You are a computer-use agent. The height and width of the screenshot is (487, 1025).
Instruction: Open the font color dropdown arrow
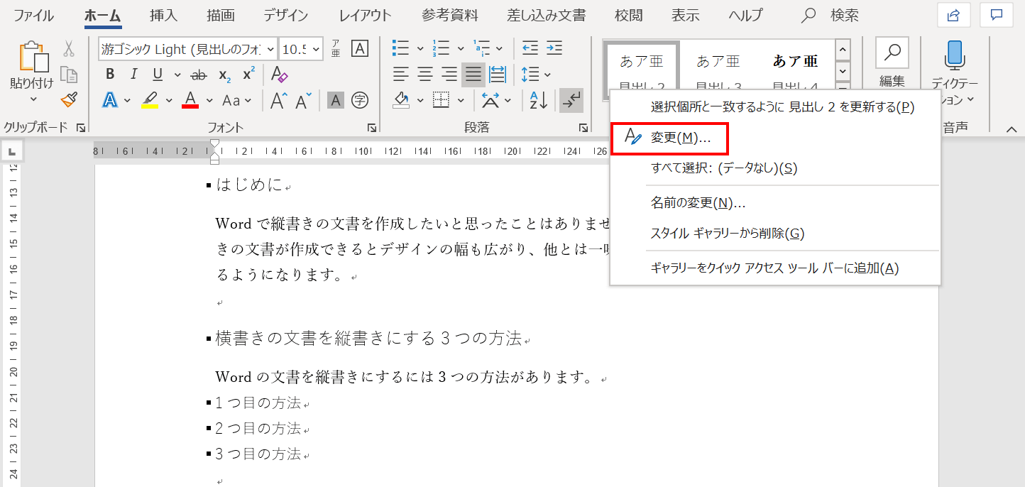pos(209,100)
